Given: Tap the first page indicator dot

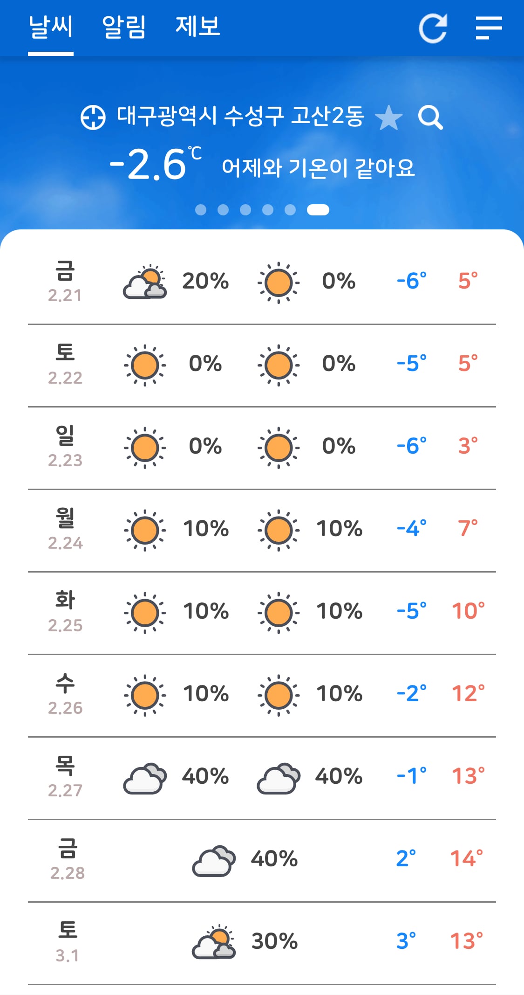Looking at the screenshot, I should [x=201, y=210].
